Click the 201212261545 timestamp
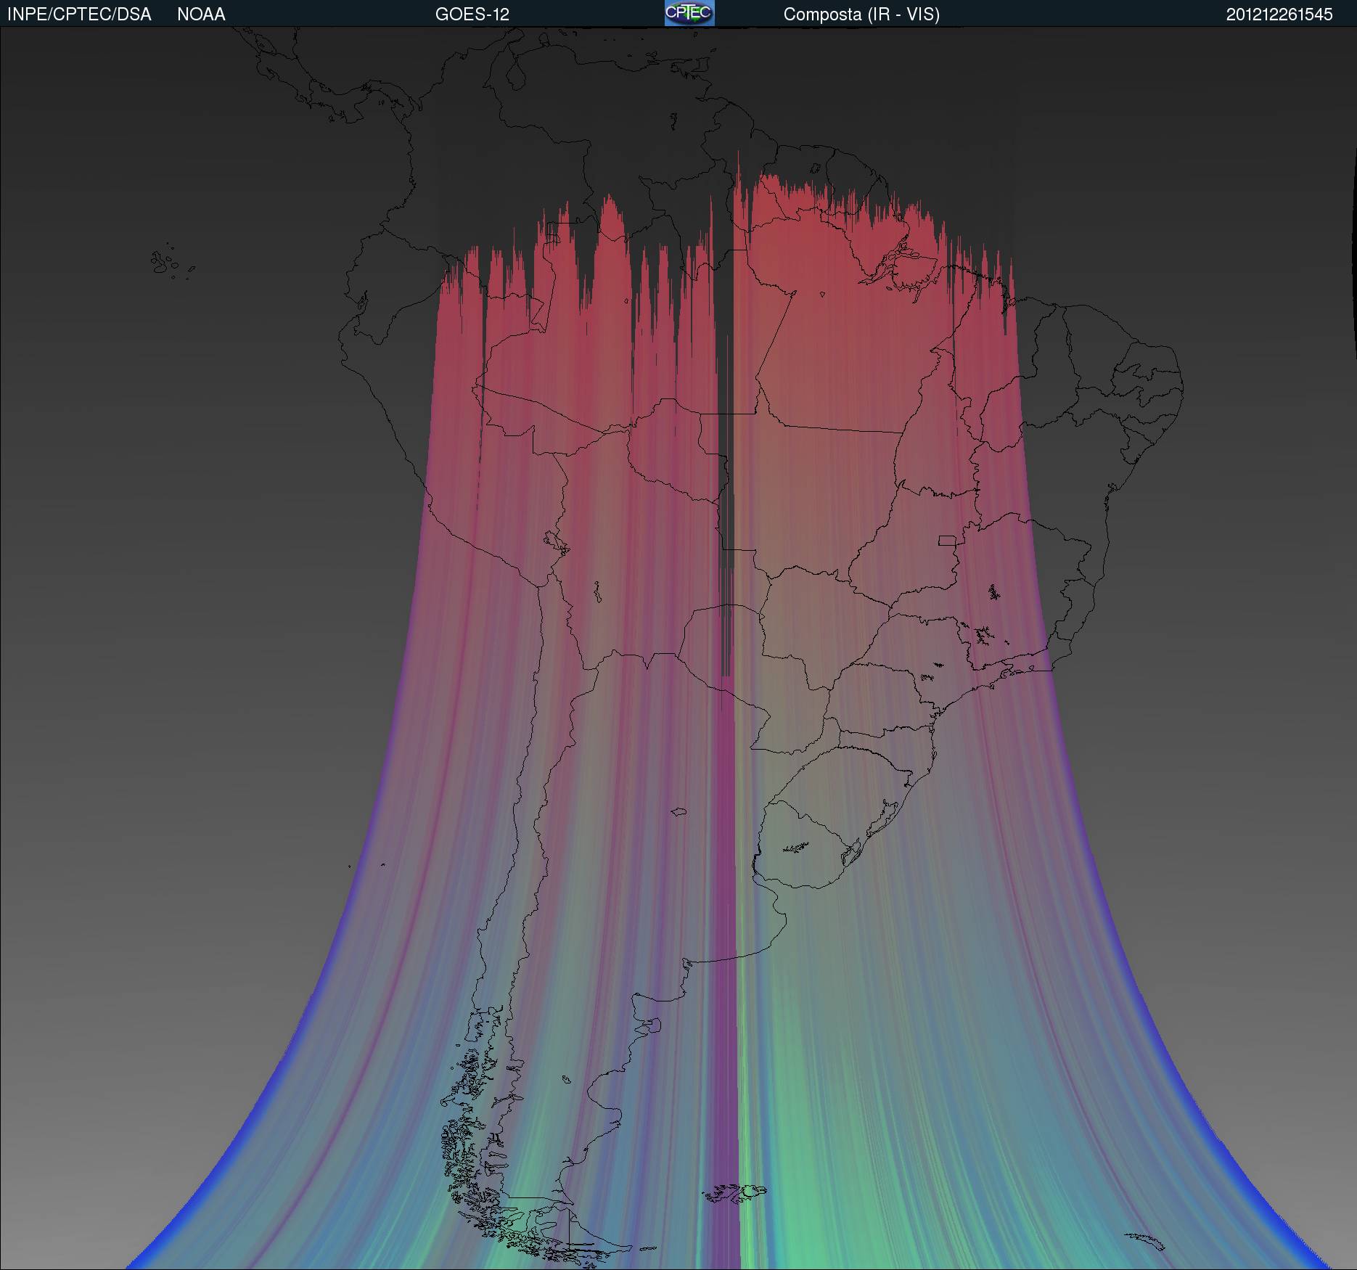 tap(1279, 15)
